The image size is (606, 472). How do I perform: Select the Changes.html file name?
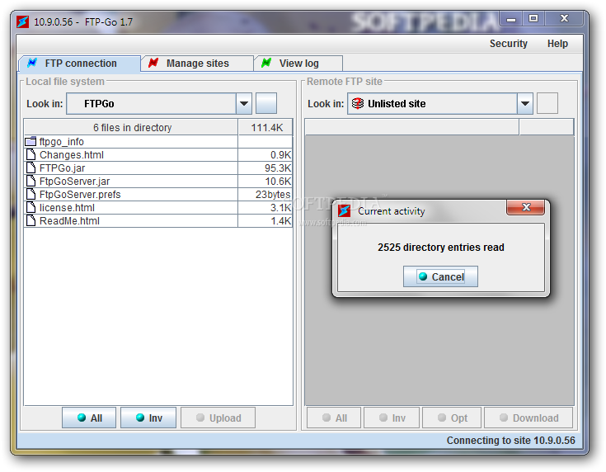click(x=72, y=155)
